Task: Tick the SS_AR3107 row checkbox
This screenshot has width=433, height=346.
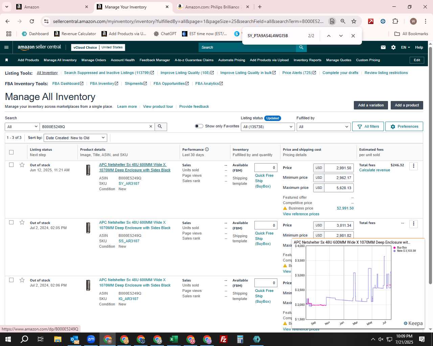Action: pyautogui.click(x=11, y=222)
